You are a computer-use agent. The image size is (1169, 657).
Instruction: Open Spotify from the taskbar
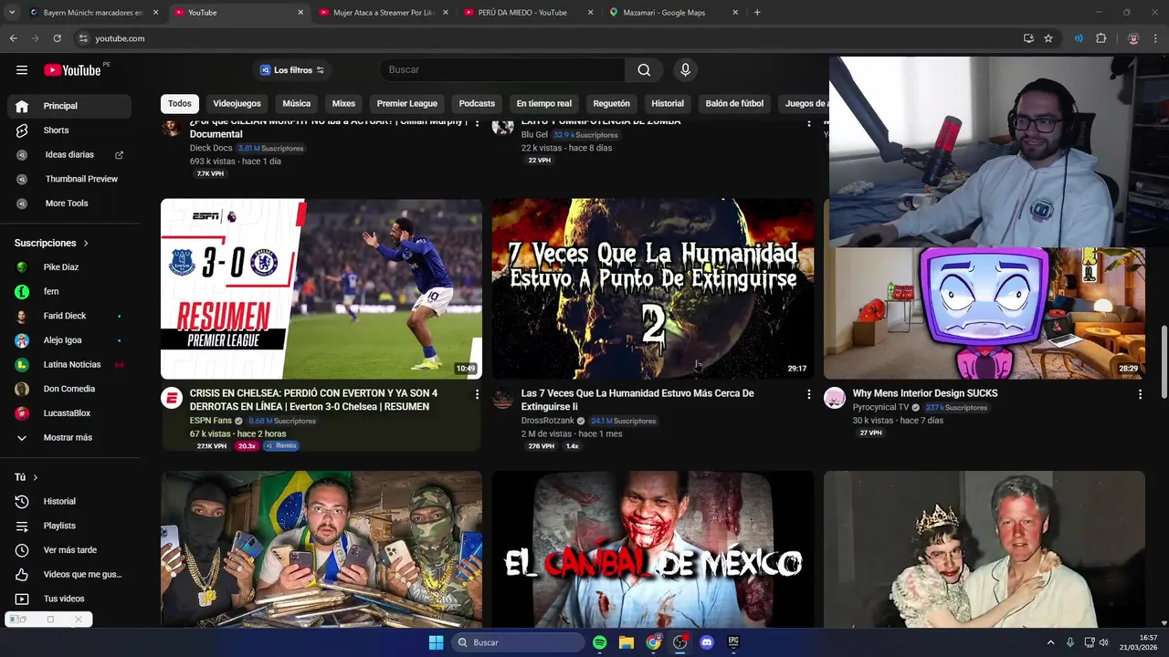[600, 642]
